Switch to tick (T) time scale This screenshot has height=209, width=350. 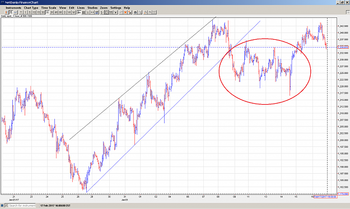point(21,12)
